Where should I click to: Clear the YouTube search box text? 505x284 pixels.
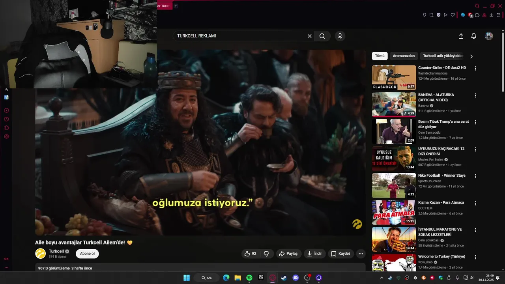pos(310,36)
